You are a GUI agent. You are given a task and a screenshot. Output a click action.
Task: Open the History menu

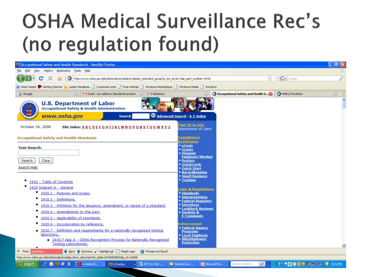click(x=48, y=71)
